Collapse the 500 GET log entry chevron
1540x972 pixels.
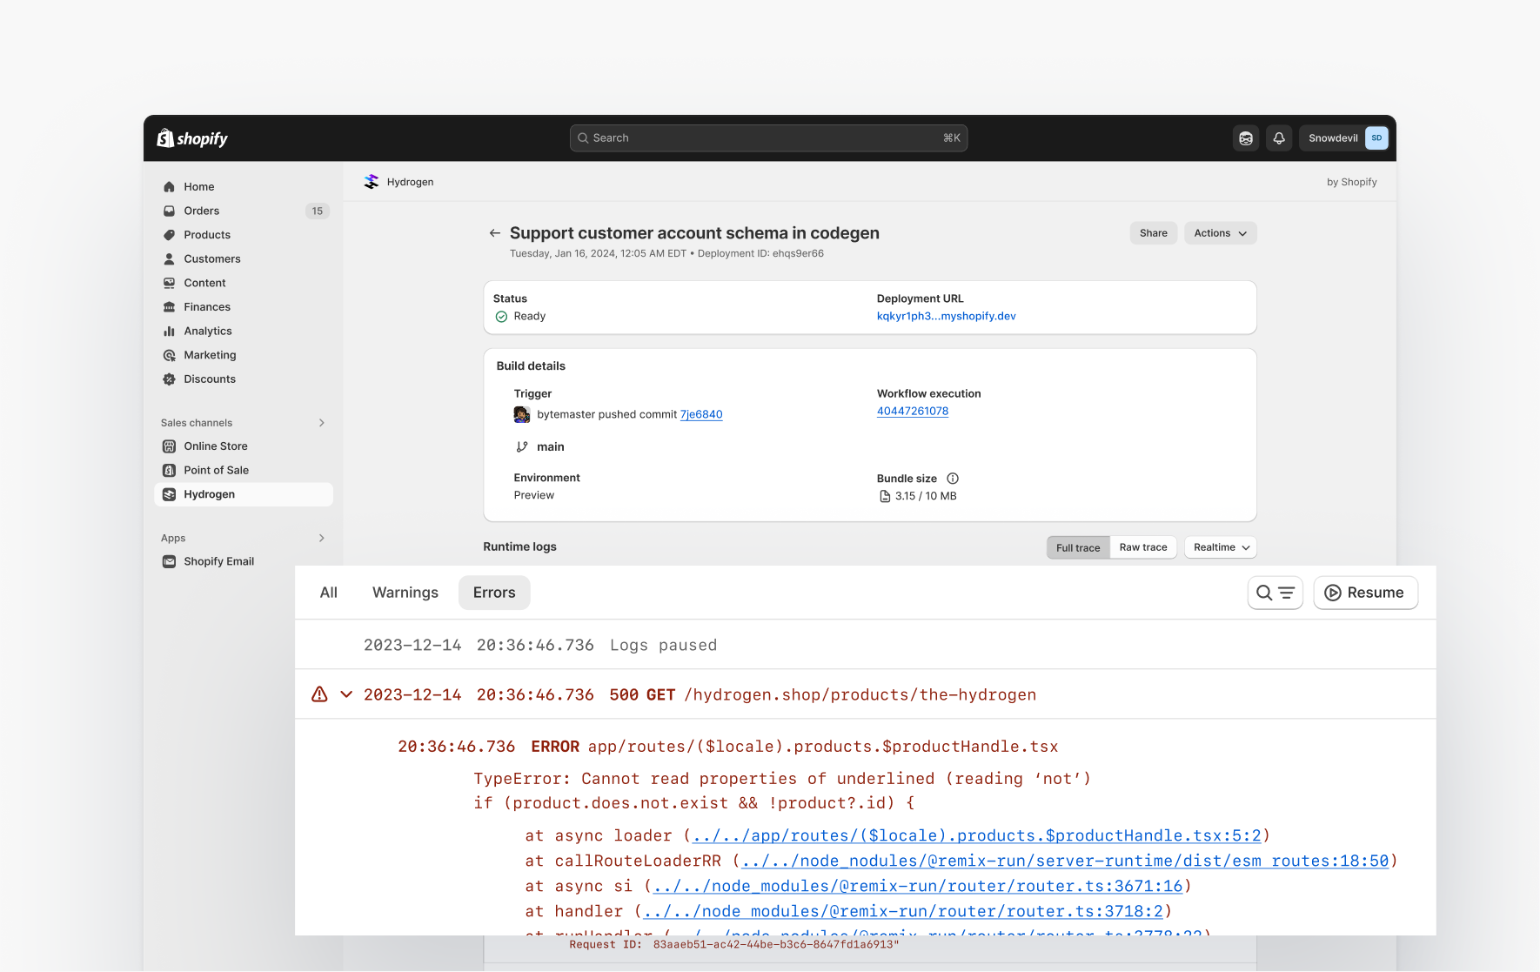click(x=346, y=694)
